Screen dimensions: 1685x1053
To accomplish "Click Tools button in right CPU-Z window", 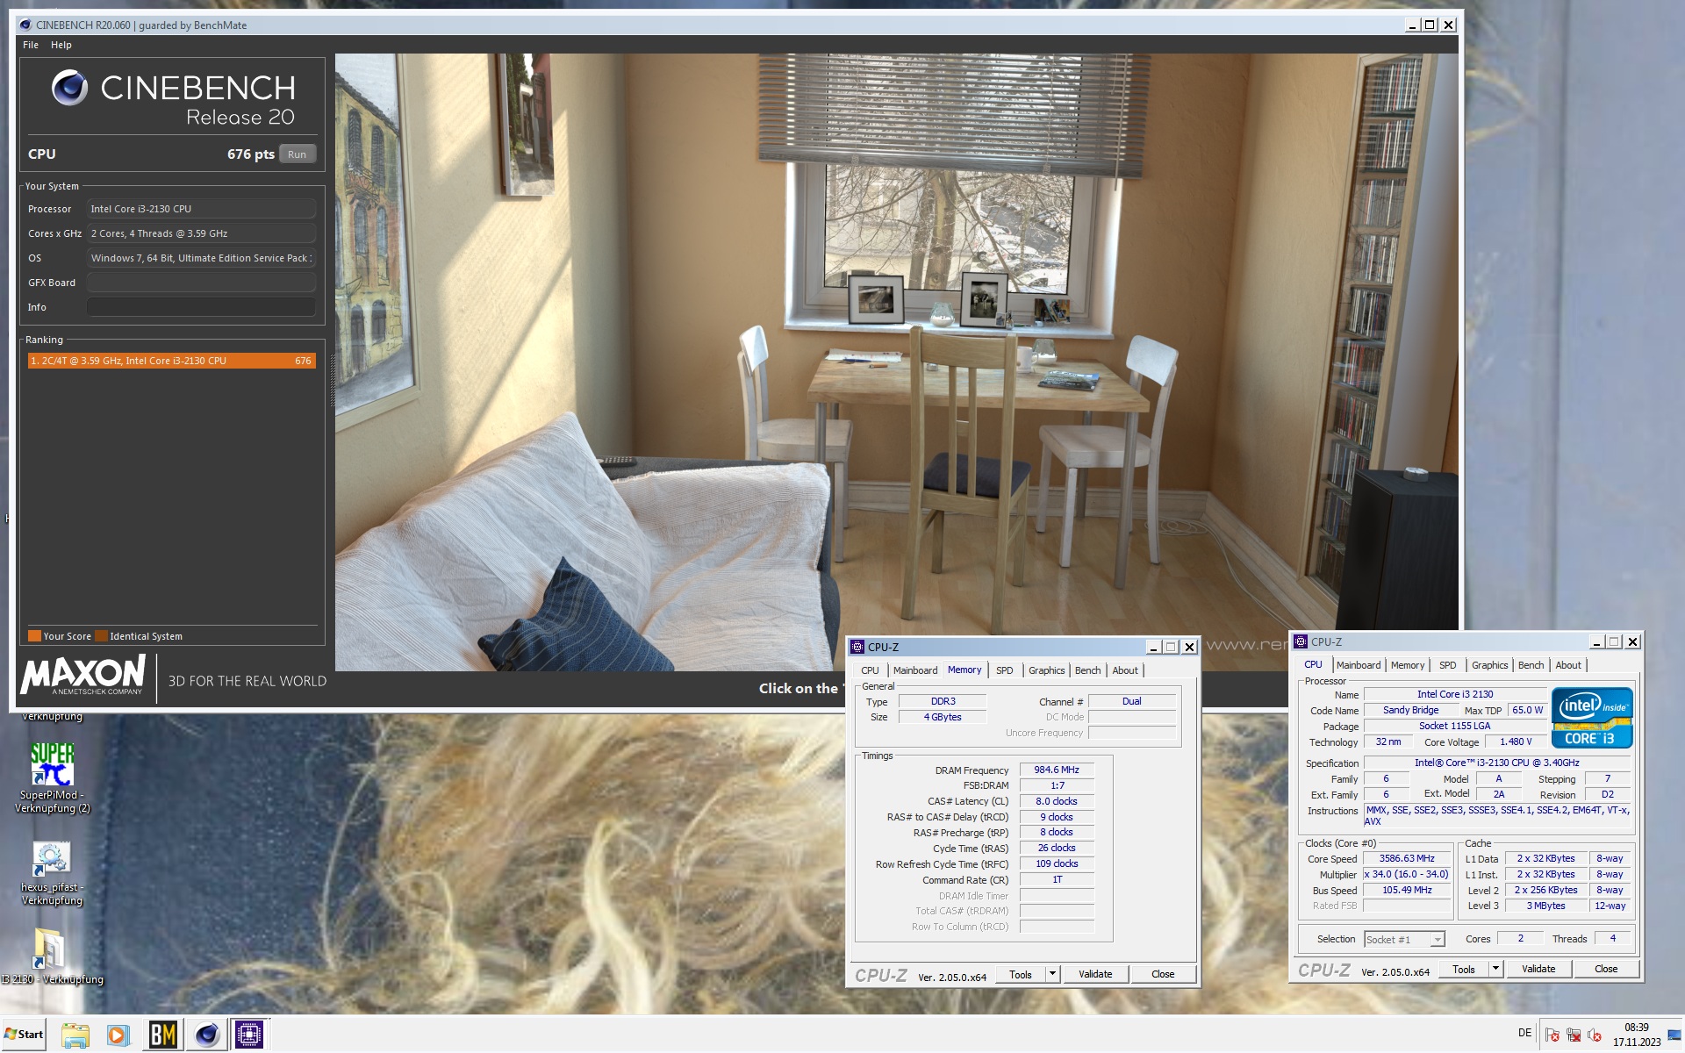I will [x=1464, y=969].
